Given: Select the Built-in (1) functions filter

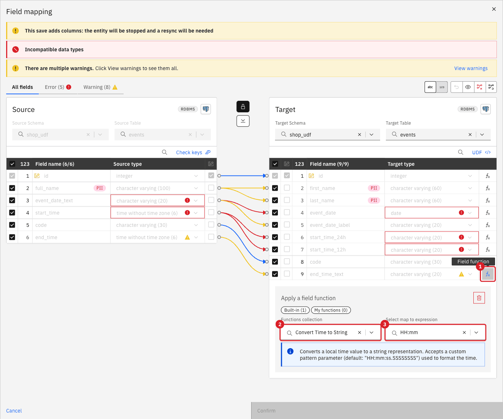Looking at the screenshot, I should [x=295, y=310].
